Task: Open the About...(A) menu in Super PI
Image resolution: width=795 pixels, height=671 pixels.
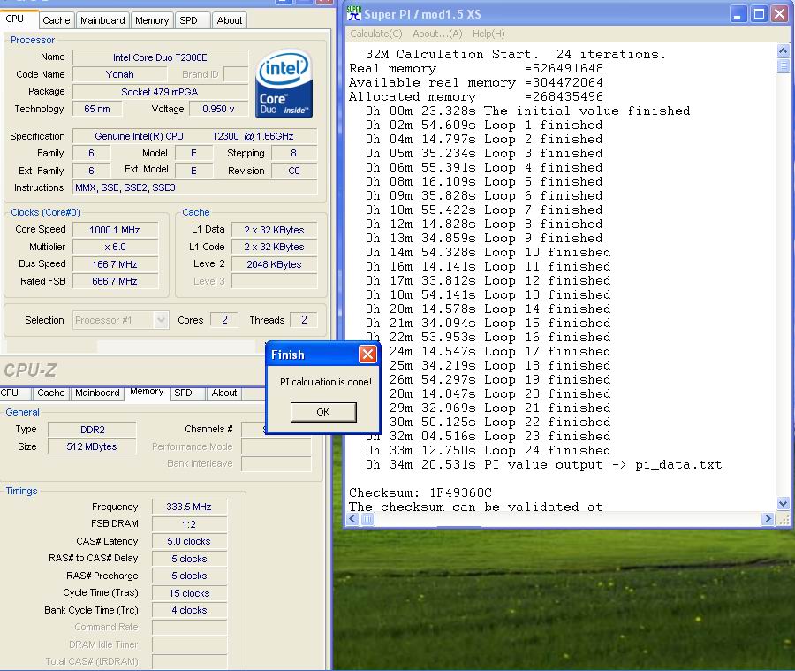Action: (437, 34)
